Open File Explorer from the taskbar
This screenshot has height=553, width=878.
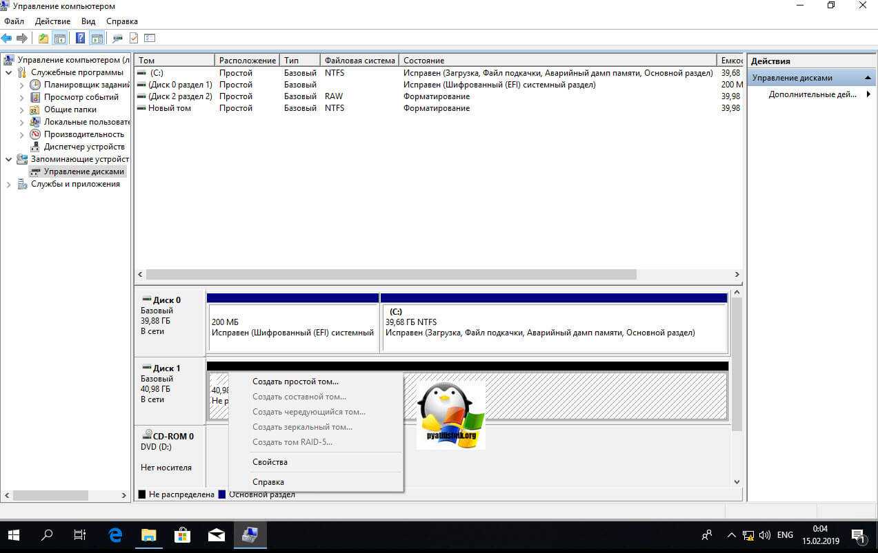click(x=149, y=534)
